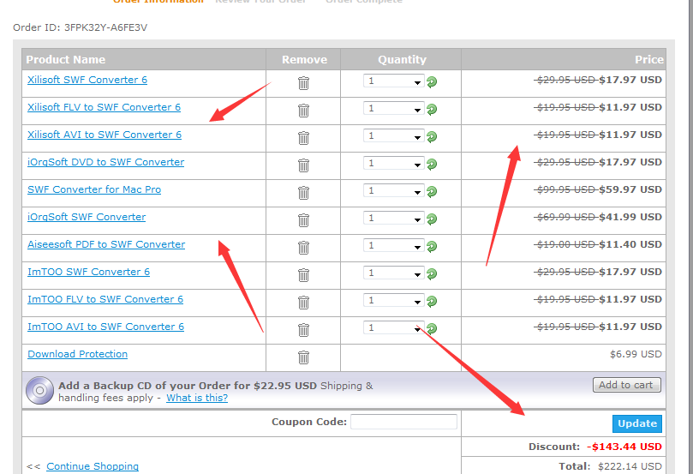This screenshot has height=474, width=693.
Task: View ImTOO SWF Converter 6 product page
Action: pos(88,272)
